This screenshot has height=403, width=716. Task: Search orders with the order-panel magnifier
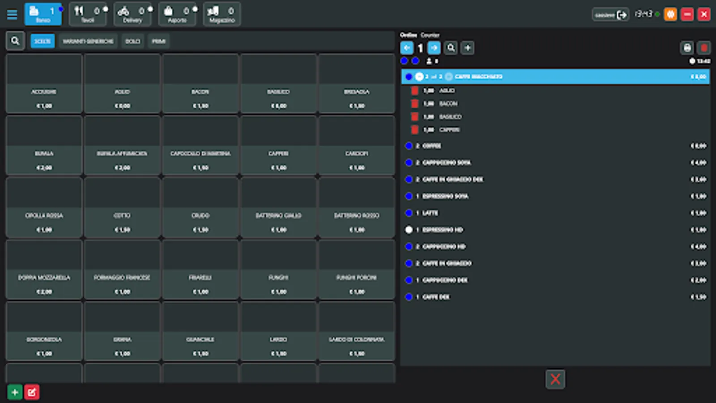[451, 48]
